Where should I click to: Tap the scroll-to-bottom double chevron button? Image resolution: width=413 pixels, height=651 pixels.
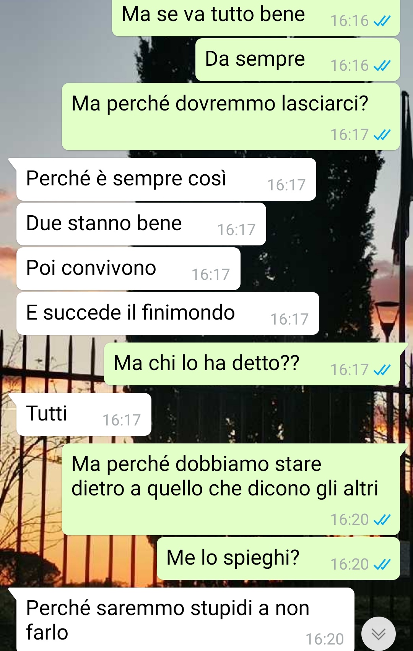[x=378, y=634]
